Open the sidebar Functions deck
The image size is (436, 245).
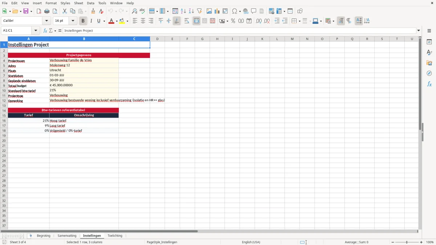pos(429,84)
